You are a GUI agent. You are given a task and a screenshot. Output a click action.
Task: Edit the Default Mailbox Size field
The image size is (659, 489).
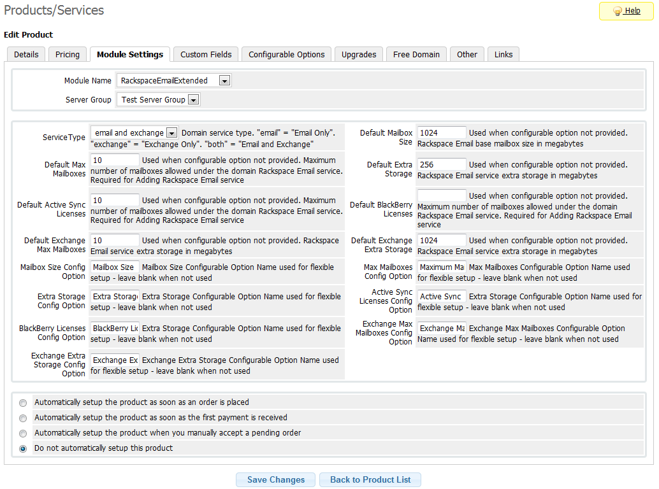tap(442, 132)
